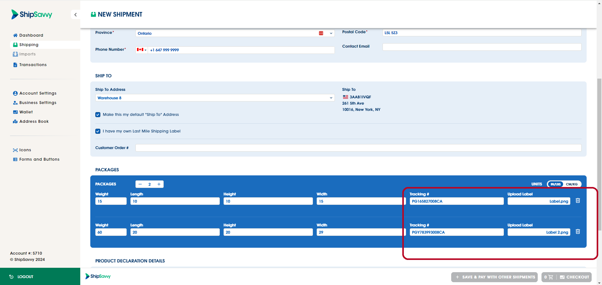Click the Transactions document icon

tap(15, 65)
